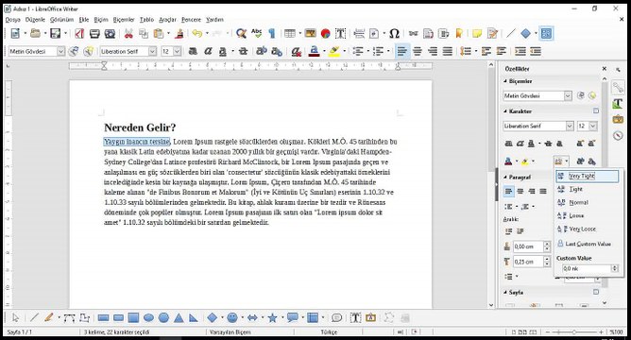Toggle Justified alignment in formatting toolbar

click(x=448, y=52)
